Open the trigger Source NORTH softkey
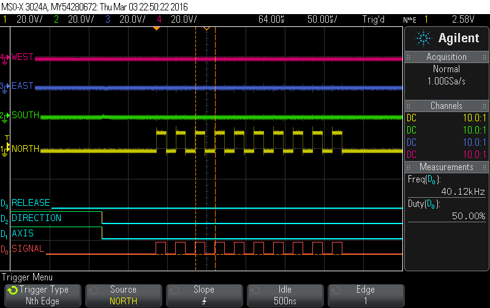This screenshot has width=490, height=308. tap(123, 295)
